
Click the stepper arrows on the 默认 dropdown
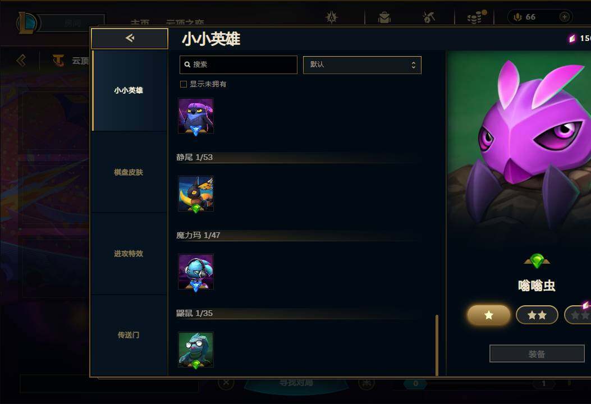tap(414, 65)
